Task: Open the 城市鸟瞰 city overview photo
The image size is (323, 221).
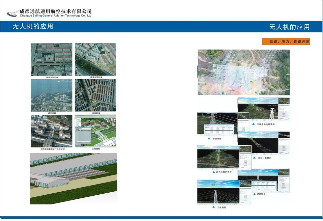Action: pos(52,95)
